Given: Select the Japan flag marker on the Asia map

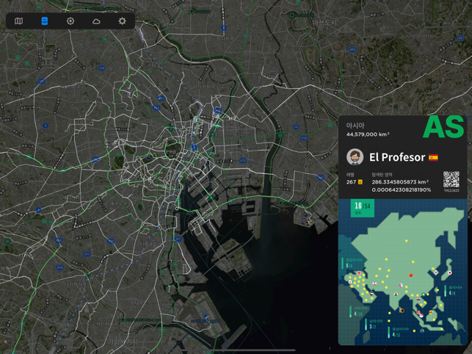Looking at the screenshot, I should tap(450, 272).
